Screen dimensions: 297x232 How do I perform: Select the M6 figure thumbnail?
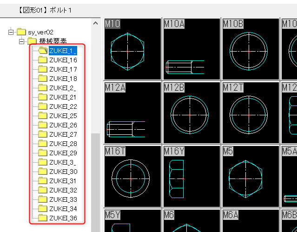pos(191,221)
